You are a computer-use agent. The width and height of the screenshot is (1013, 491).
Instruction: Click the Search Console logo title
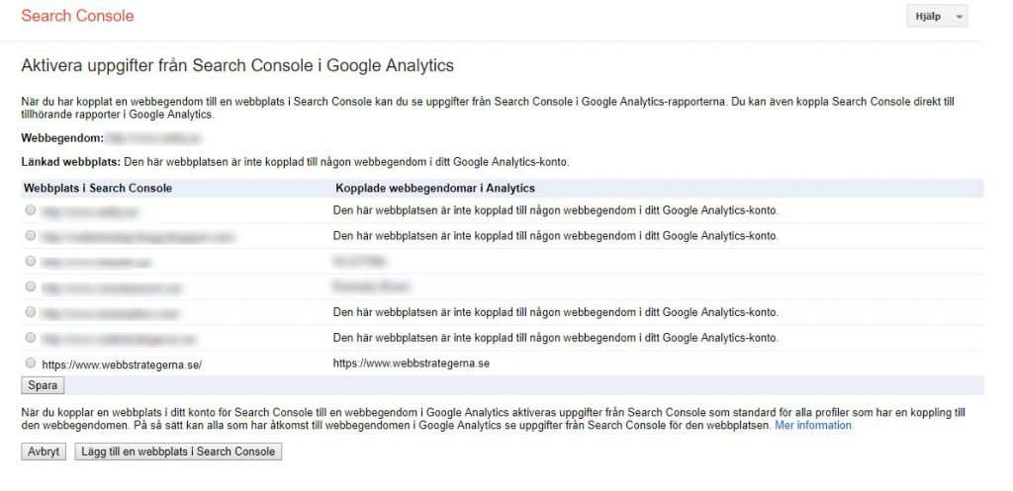(77, 16)
